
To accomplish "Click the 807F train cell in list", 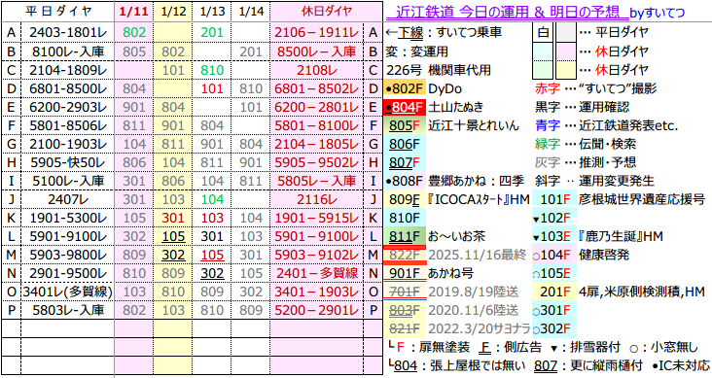I will (x=405, y=162).
